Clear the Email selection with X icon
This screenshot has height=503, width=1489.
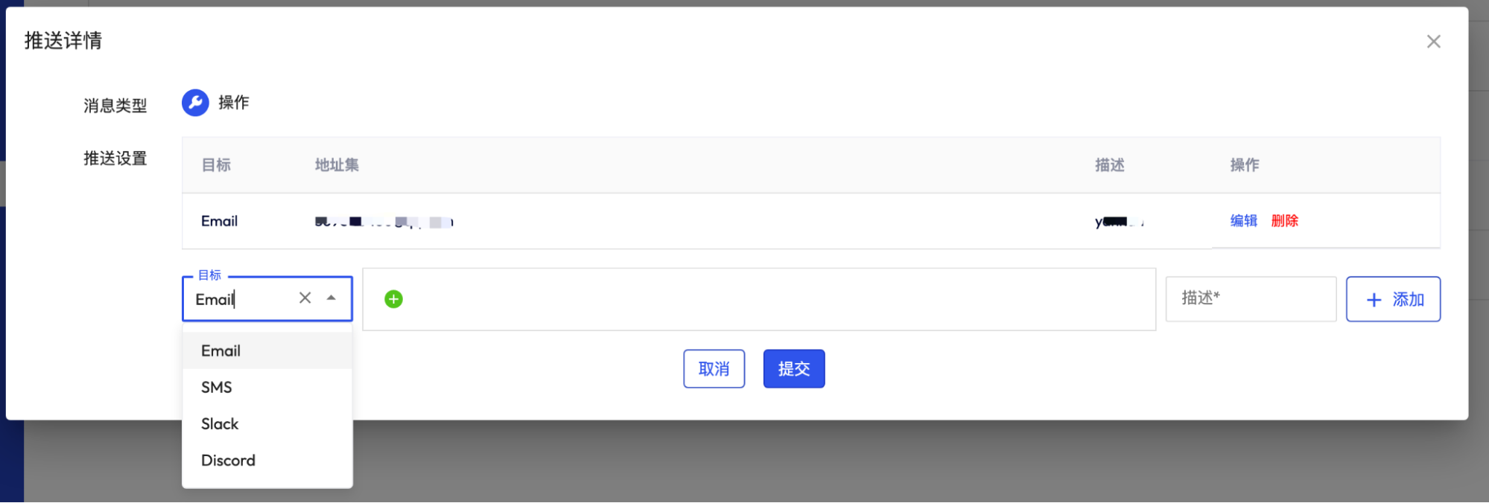[305, 298]
